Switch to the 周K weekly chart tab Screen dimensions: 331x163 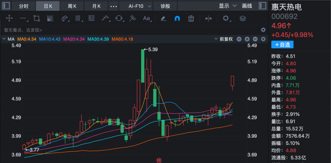72,6
